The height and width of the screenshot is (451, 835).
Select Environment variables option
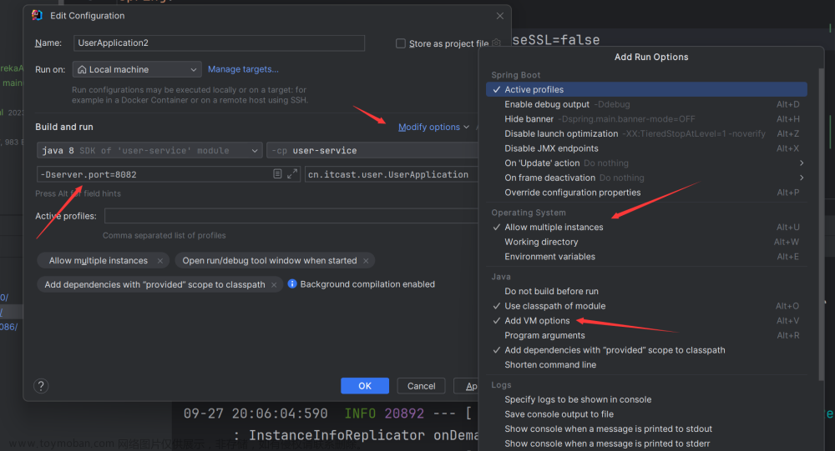pos(646,257)
